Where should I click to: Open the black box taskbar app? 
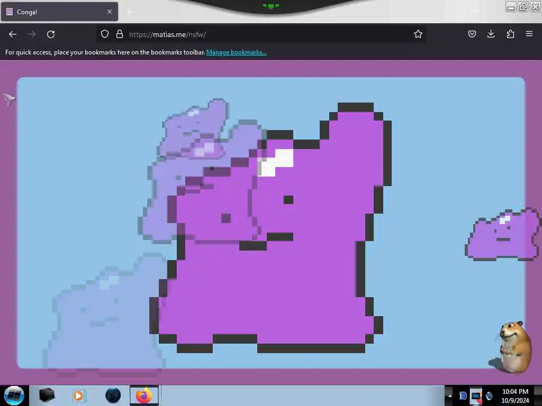pos(47,395)
